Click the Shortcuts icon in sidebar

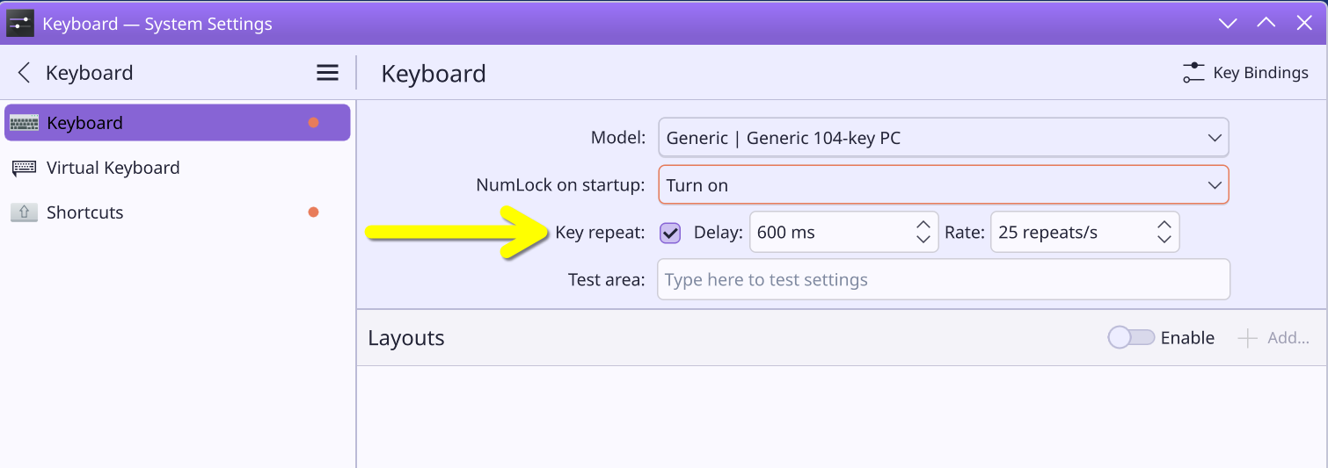tap(24, 212)
